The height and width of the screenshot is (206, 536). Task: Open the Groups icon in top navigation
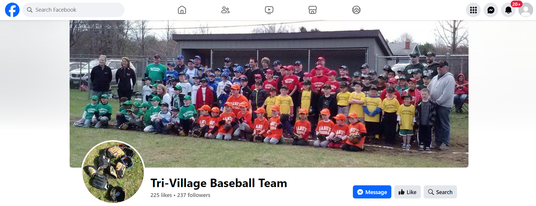[356, 10]
